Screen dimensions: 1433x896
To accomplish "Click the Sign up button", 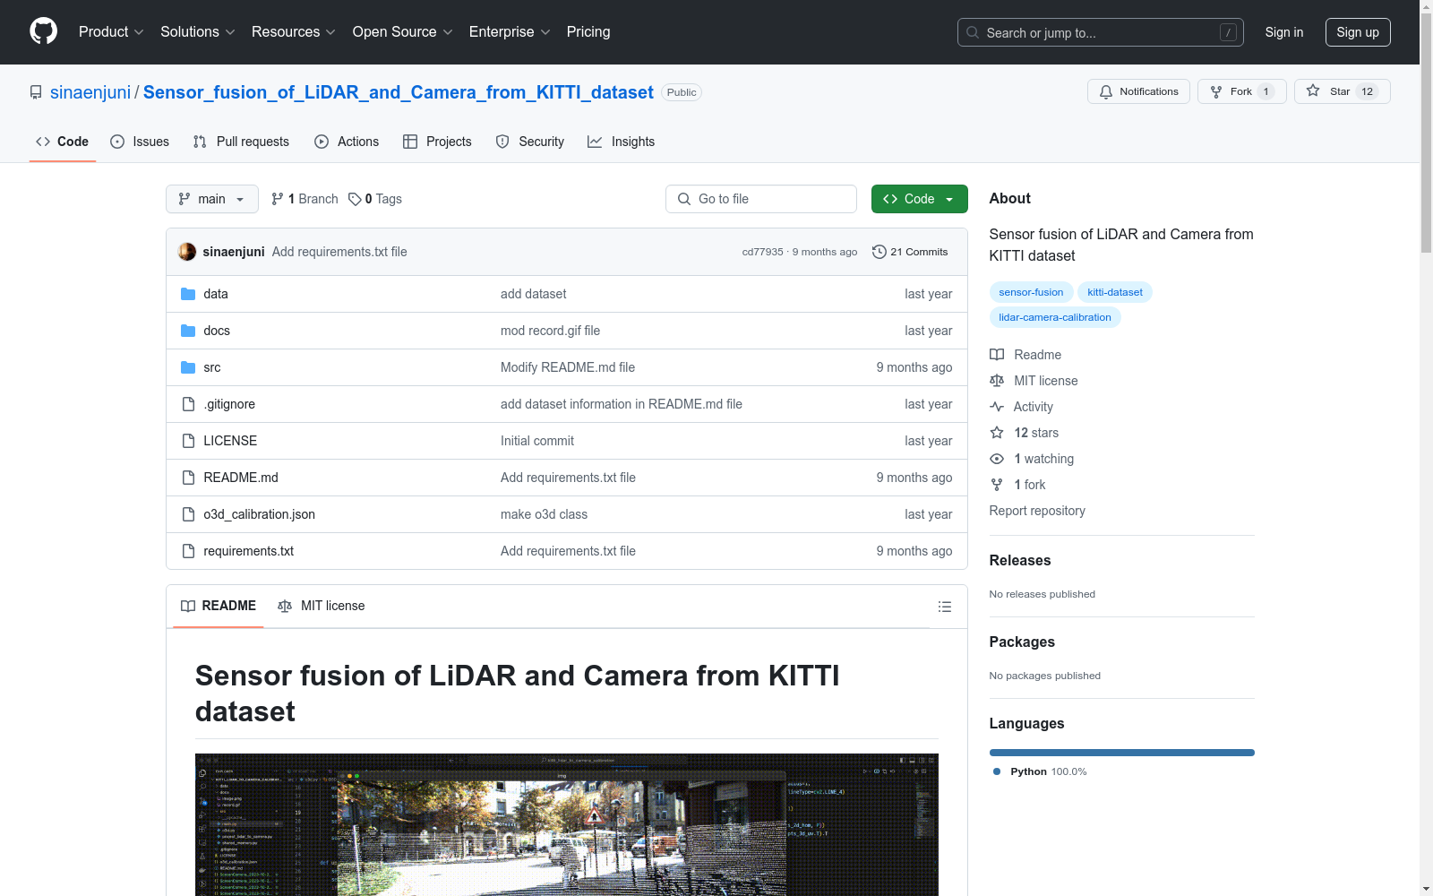I will 1358,32.
